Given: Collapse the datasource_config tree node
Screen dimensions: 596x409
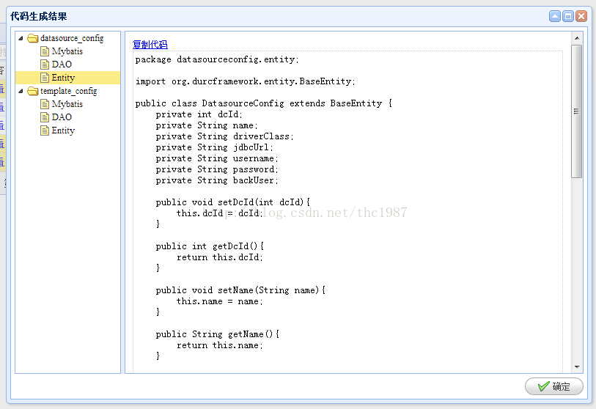Looking at the screenshot, I should pos(21,38).
